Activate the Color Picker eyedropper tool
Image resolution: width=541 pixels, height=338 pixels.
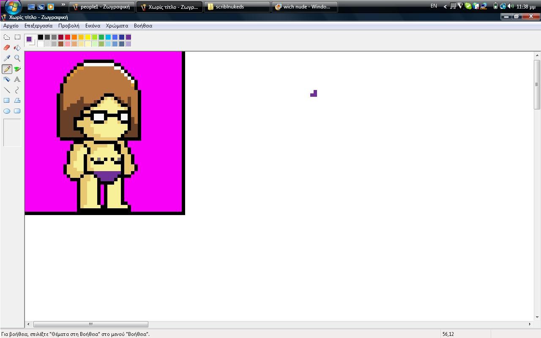click(7, 58)
